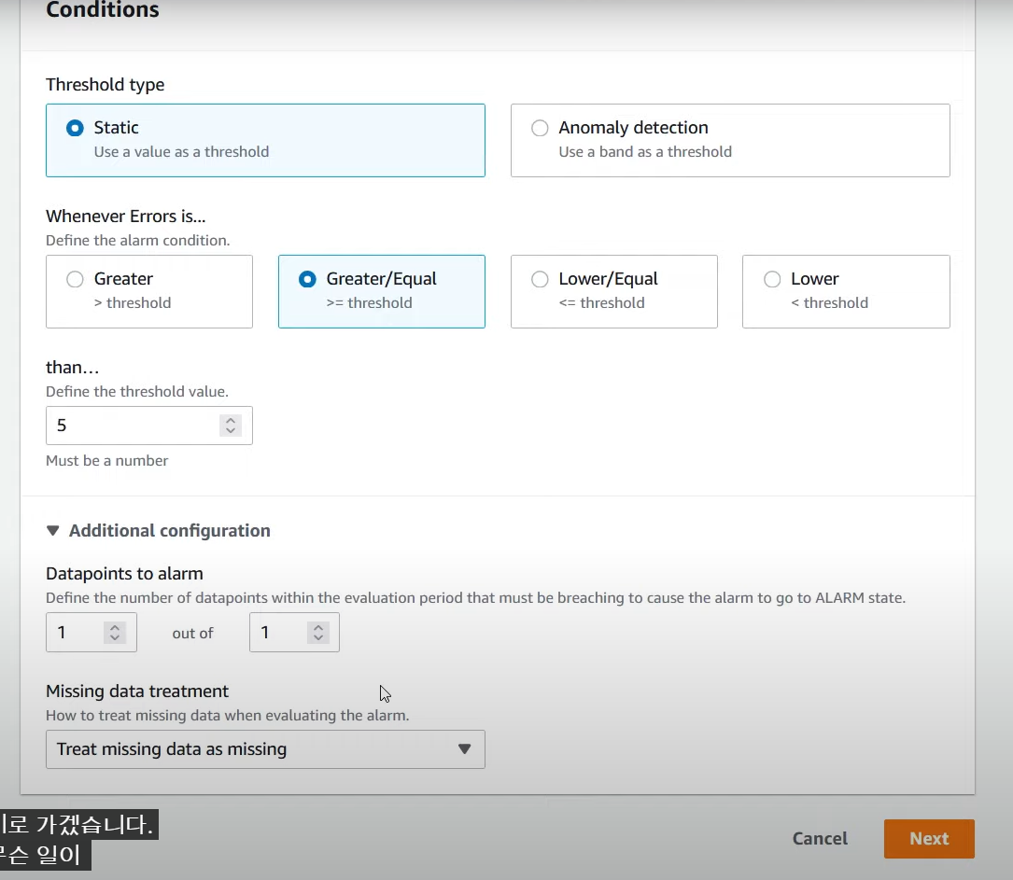Decrement the evaluation period datapoints stepper

pyautogui.click(x=317, y=637)
